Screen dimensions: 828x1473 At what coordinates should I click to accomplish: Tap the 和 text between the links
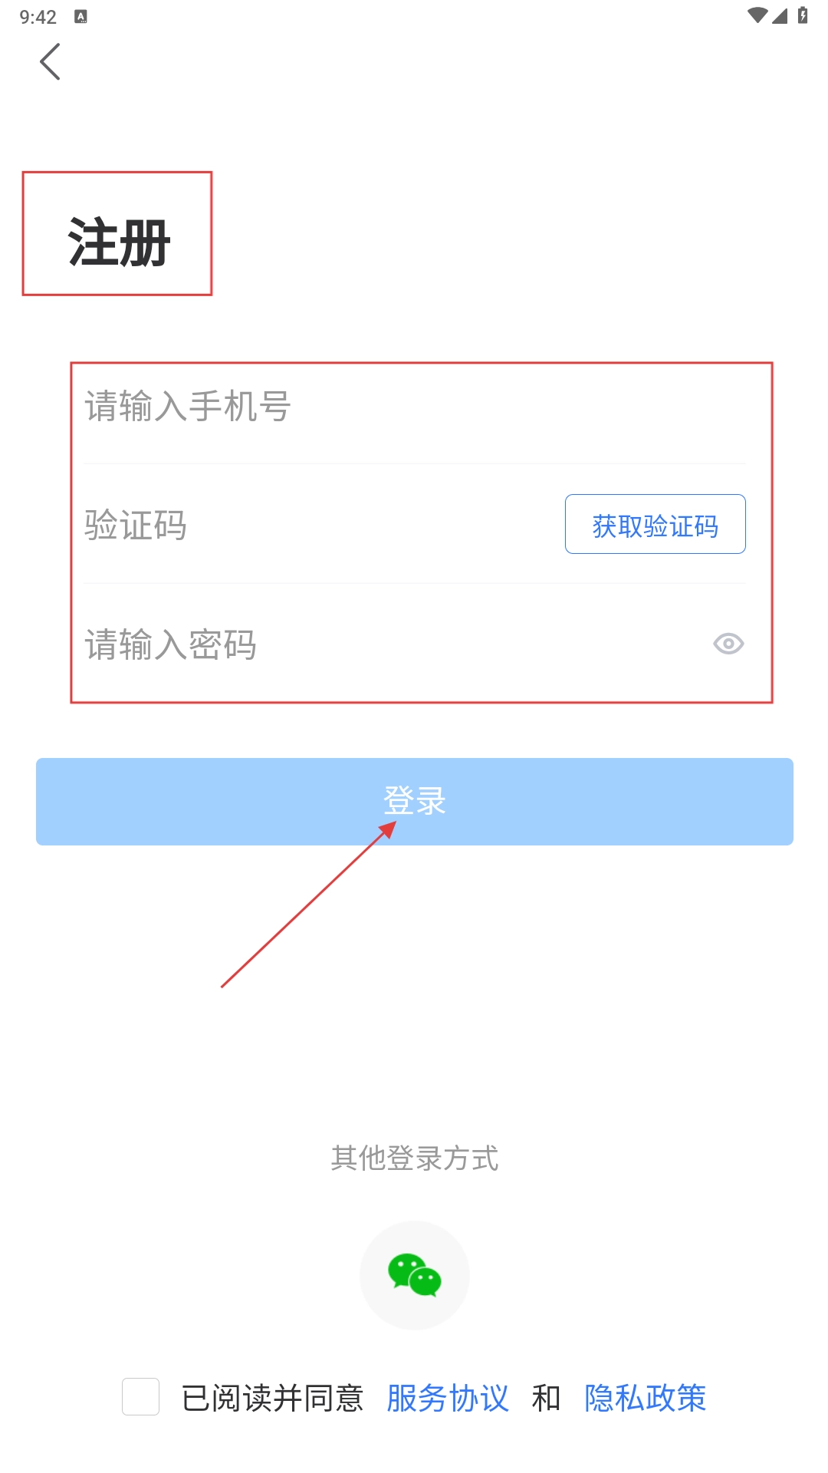pos(547,1398)
